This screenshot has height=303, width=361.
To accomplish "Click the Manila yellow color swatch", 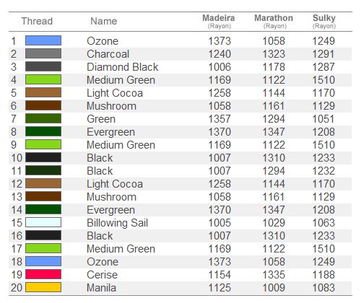I will point(43,287).
